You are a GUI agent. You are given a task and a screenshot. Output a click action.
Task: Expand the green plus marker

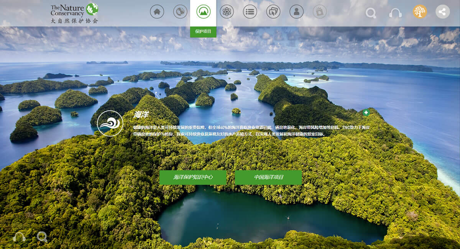(366, 113)
